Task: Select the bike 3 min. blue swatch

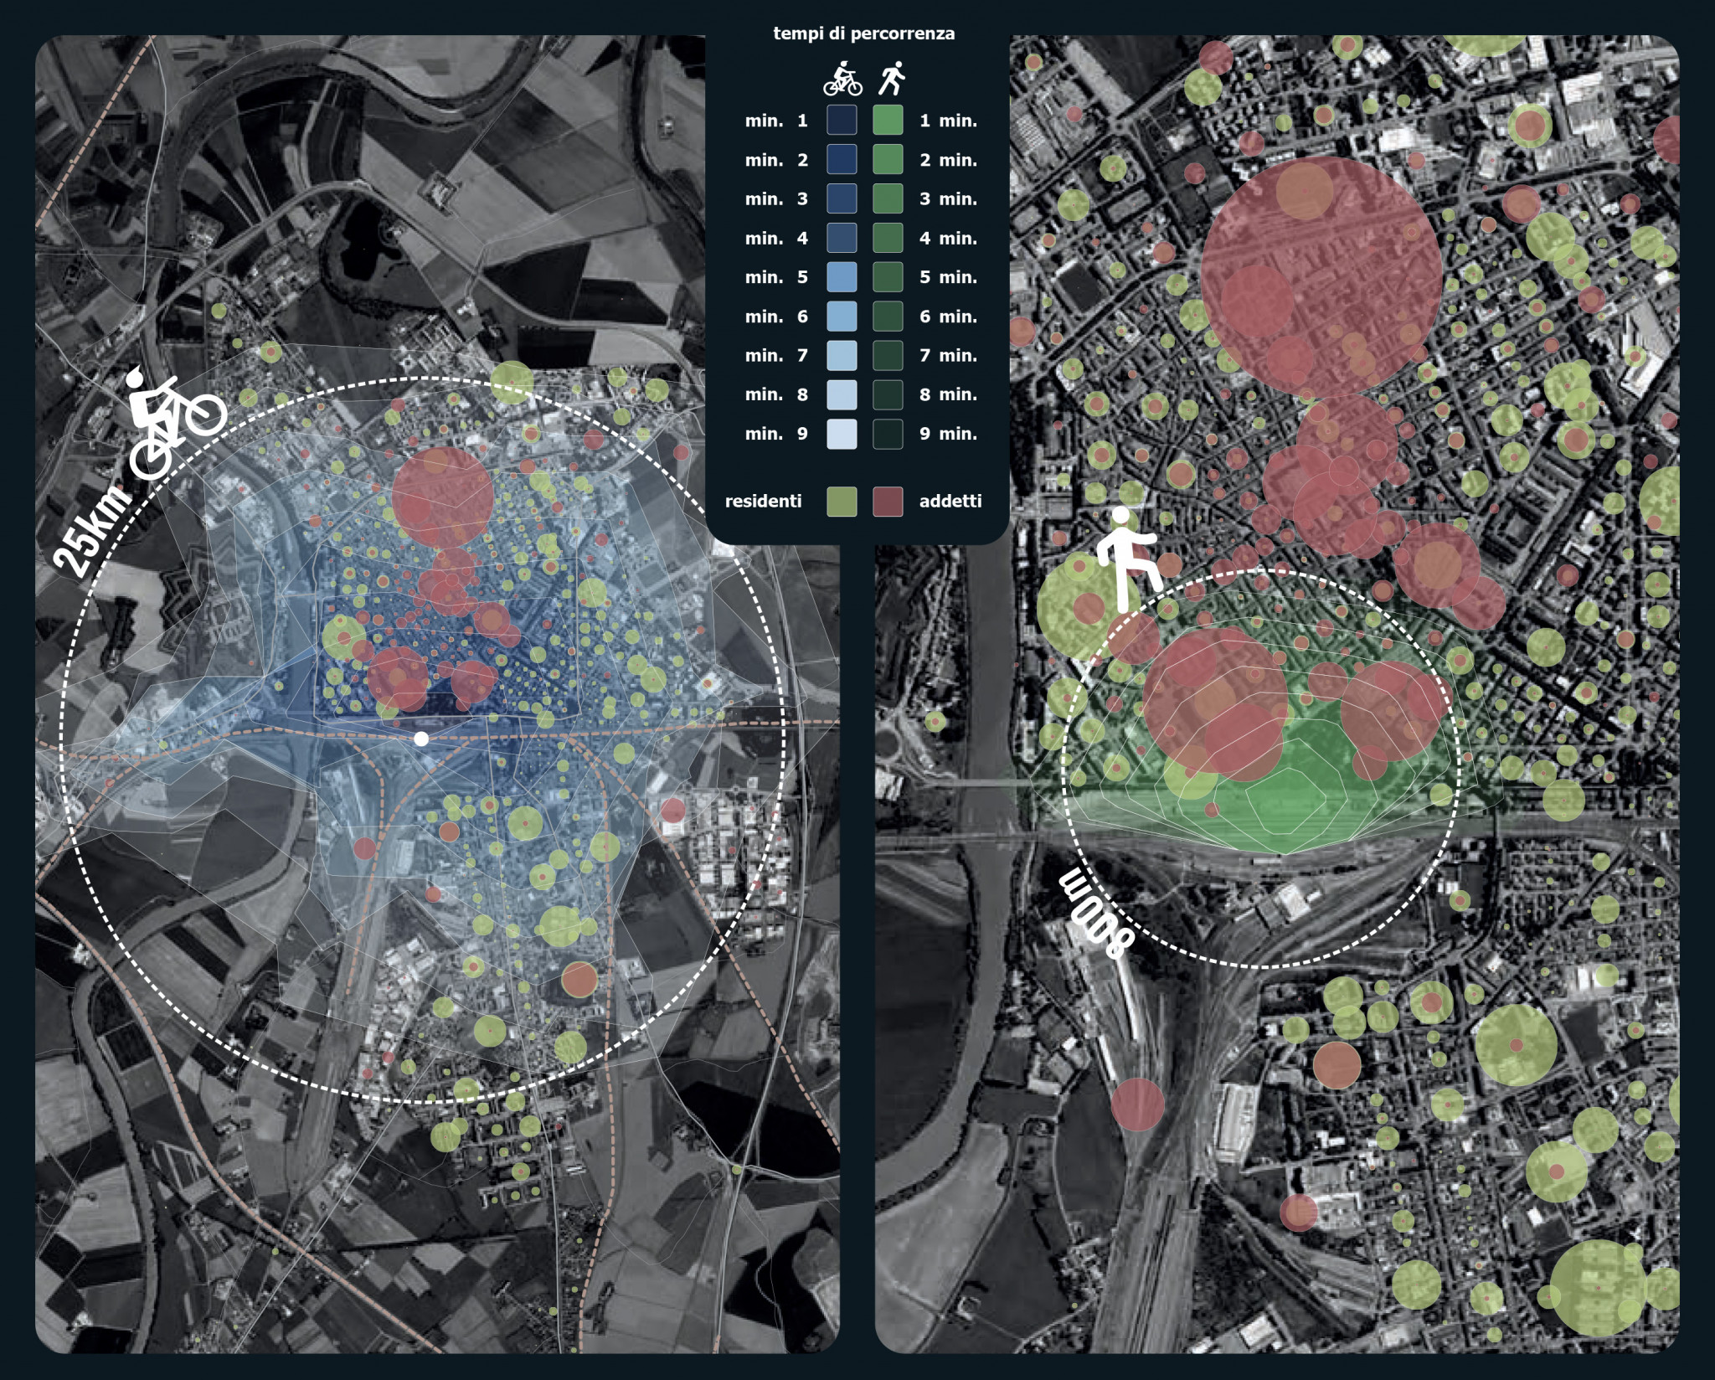Action: [x=842, y=198]
